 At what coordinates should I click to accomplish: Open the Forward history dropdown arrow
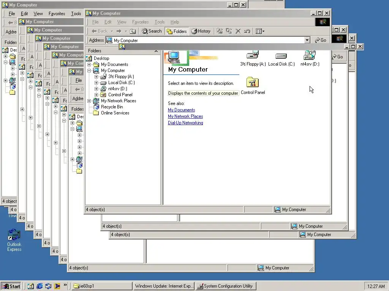126,31
